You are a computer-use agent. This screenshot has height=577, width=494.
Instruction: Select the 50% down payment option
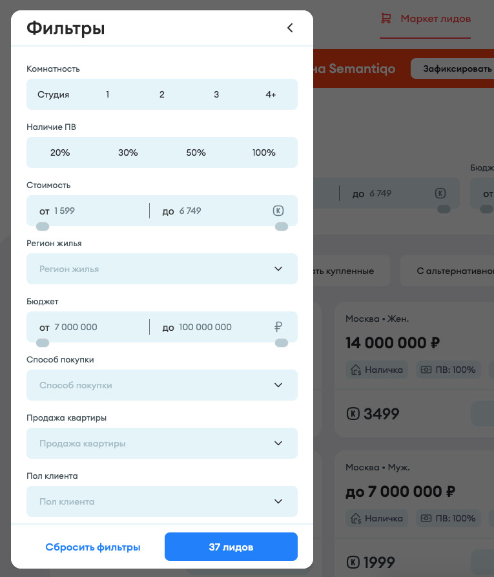tap(196, 152)
